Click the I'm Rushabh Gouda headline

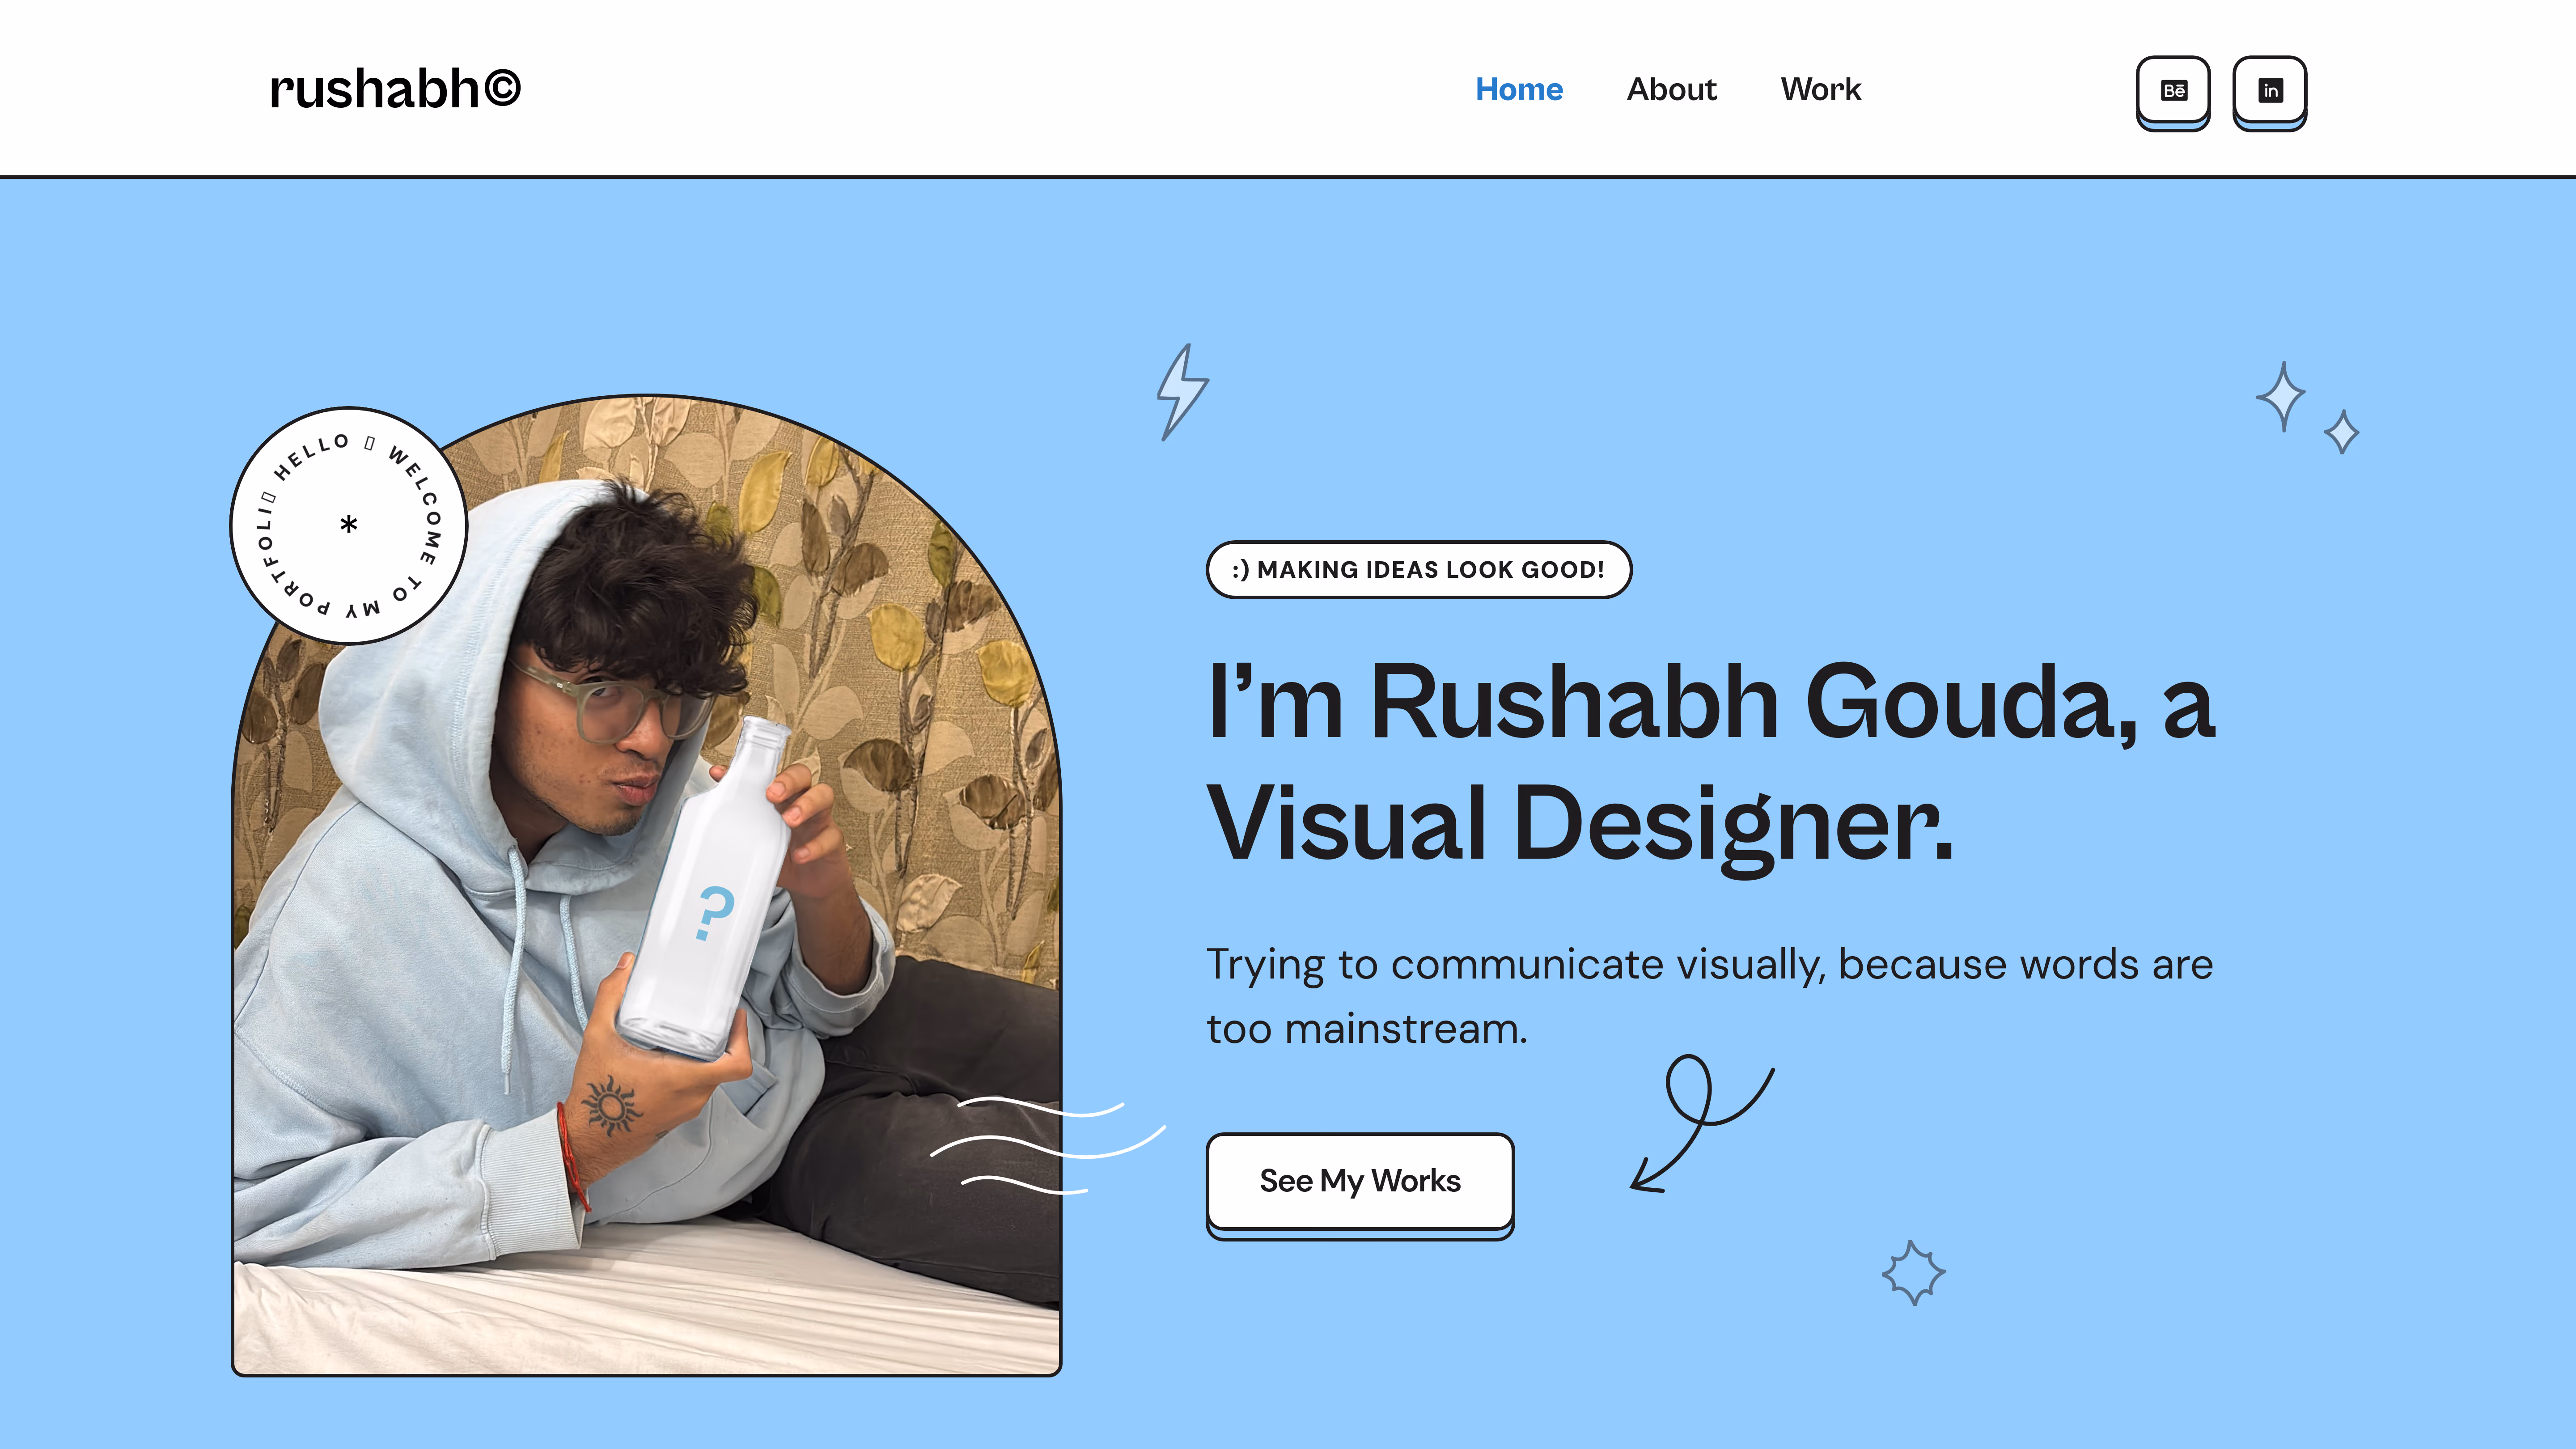1711,762
